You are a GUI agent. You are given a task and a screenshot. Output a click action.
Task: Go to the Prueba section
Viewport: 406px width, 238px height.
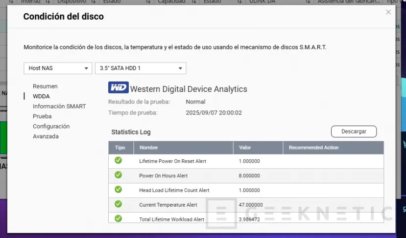pos(42,116)
